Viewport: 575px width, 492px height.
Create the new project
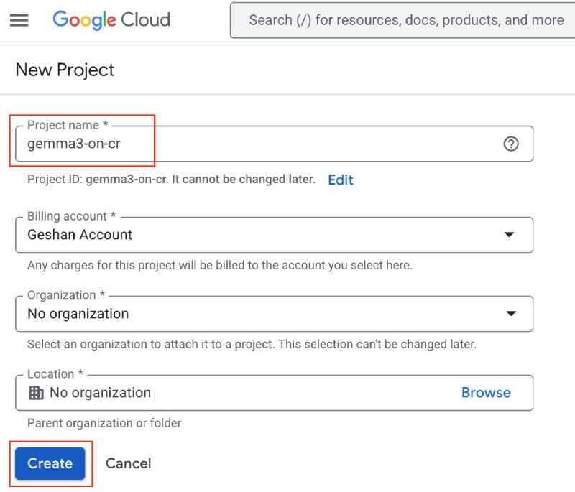click(49, 463)
